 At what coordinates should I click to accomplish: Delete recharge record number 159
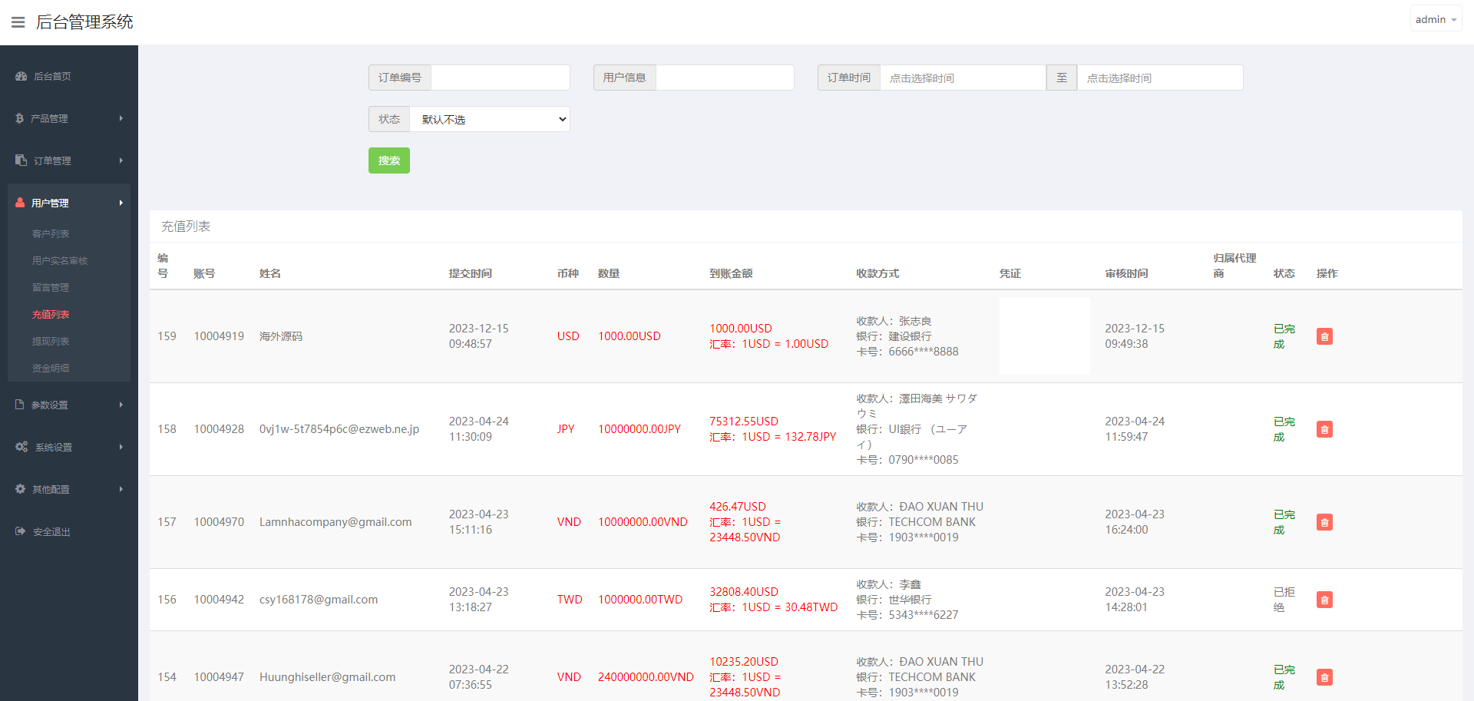(1324, 336)
